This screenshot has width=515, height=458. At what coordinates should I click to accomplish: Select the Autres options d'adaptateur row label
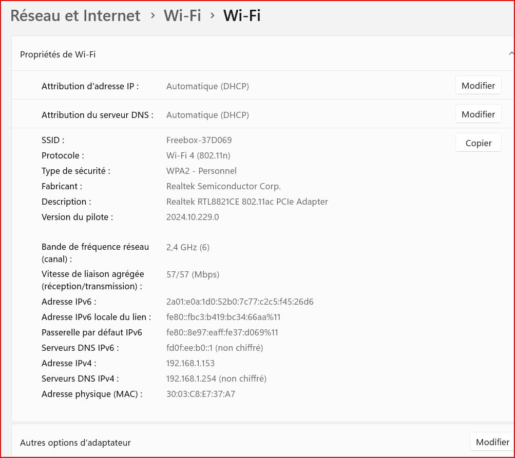75,443
